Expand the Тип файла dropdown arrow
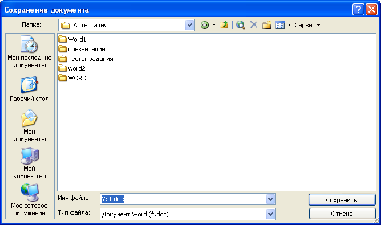This screenshot has width=381, height=225. [271, 214]
